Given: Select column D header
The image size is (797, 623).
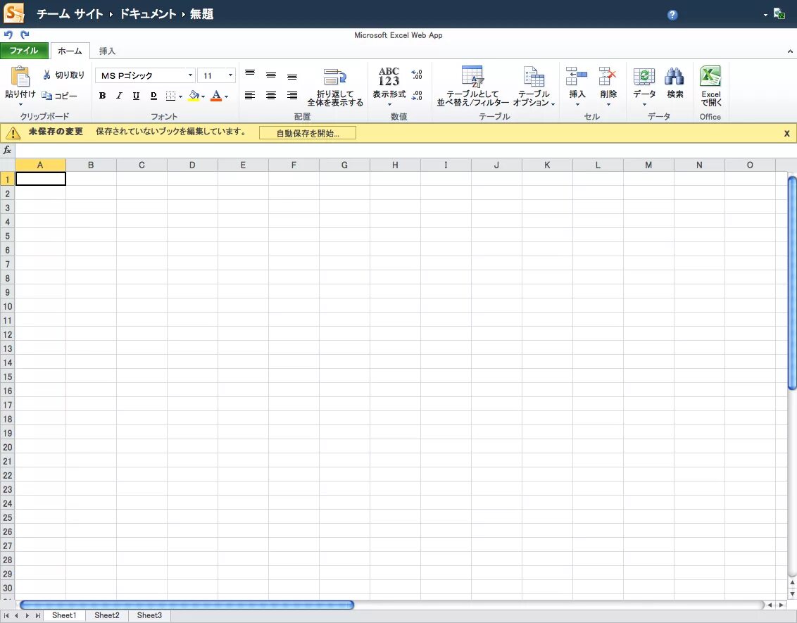Looking at the screenshot, I should point(192,165).
